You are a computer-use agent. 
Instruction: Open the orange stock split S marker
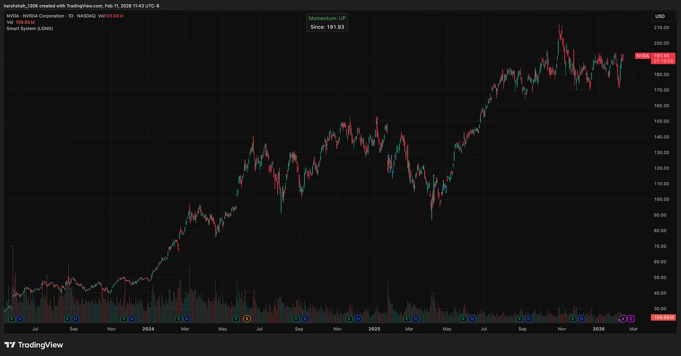(x=247, y=319)
